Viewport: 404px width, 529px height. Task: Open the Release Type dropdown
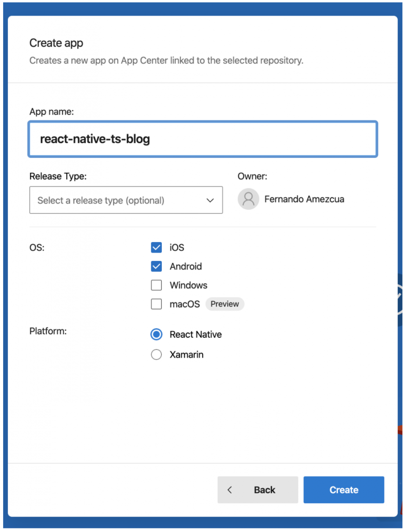[x=126, y=200]
